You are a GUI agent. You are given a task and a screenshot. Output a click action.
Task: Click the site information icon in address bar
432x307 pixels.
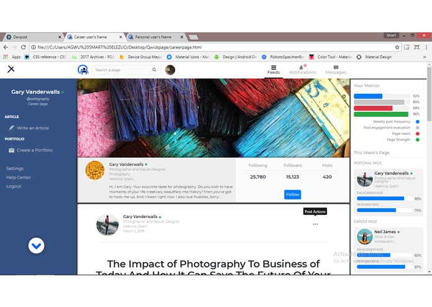coord(34,47)
